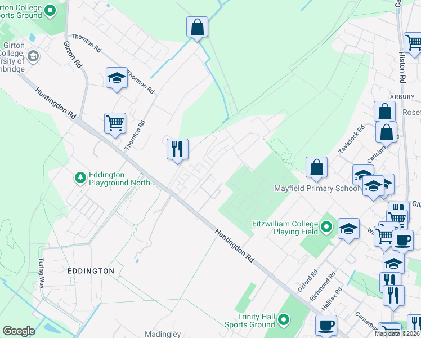The image size is (421, 338).
Task: Click the restaurant marker above Eddington Playground North
Action: [x=177, y=150]
